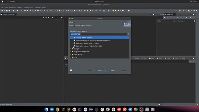The image size is (199, 112).
Task: Collapse the SVN folder
Action: point(71,57)
